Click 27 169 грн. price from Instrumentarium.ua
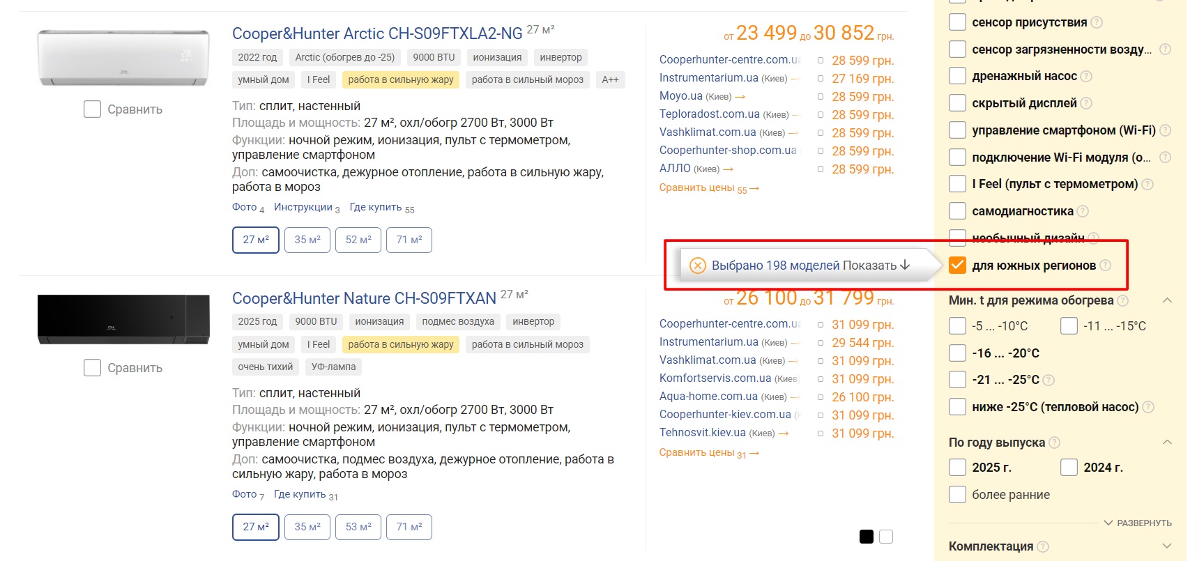 (862, 79)
